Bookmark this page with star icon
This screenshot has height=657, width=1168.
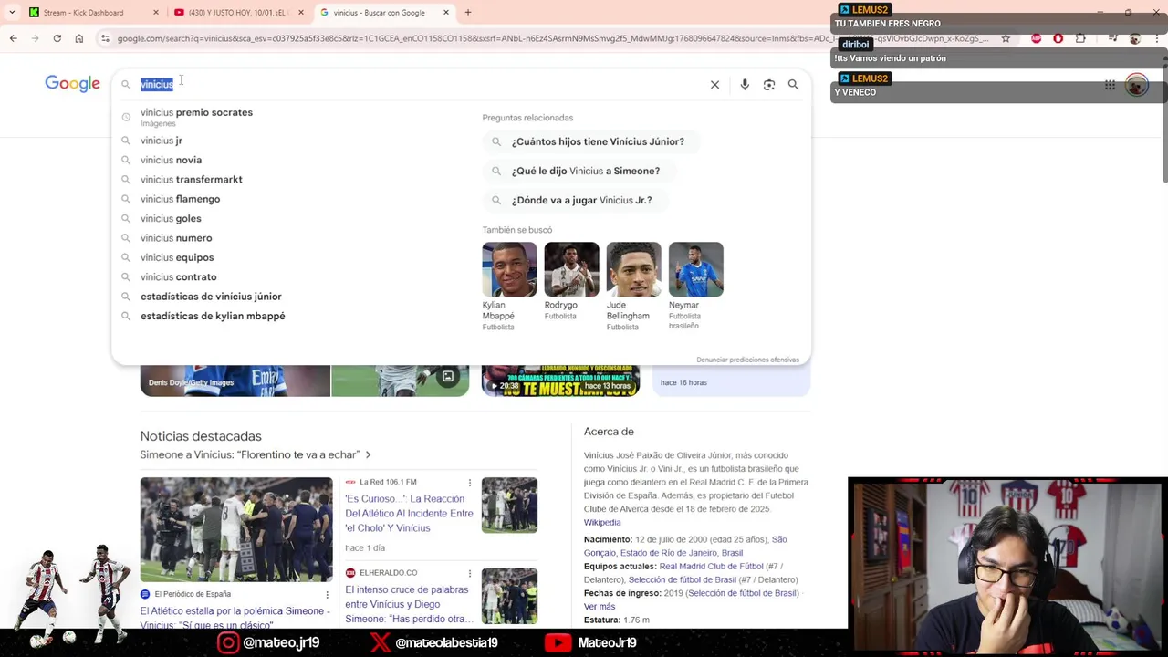tap(1006, 38)
